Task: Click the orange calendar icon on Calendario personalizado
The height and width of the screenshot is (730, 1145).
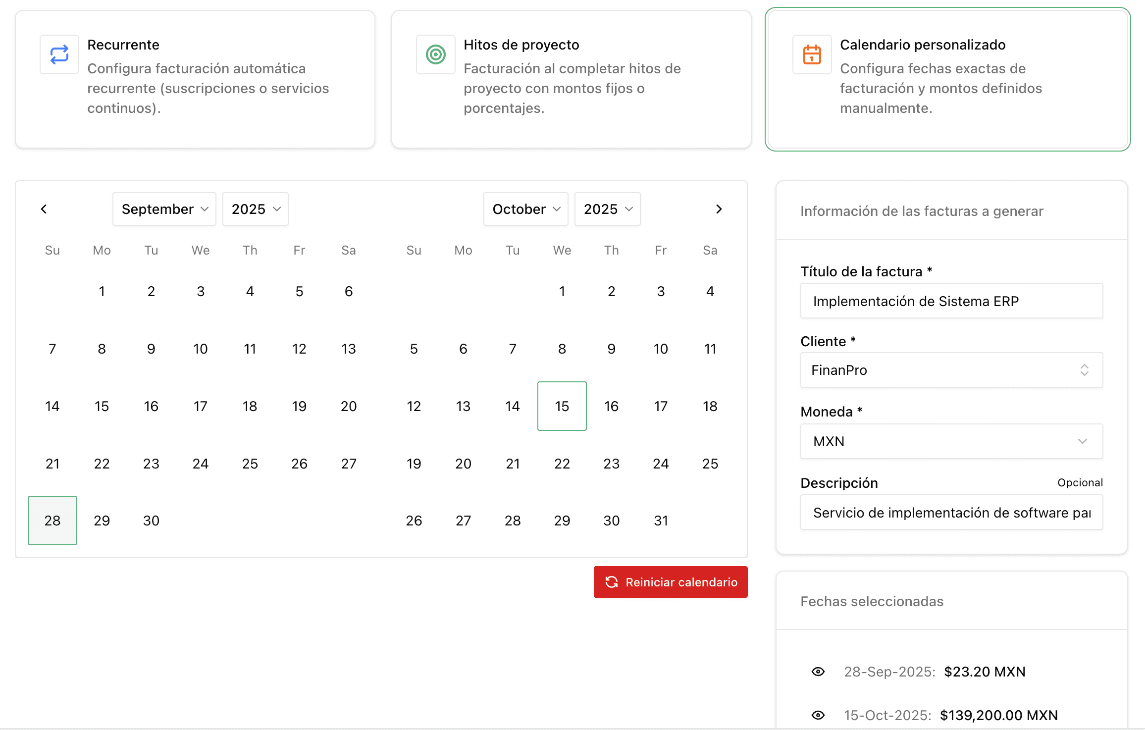Action: click(x=812, y=54)
